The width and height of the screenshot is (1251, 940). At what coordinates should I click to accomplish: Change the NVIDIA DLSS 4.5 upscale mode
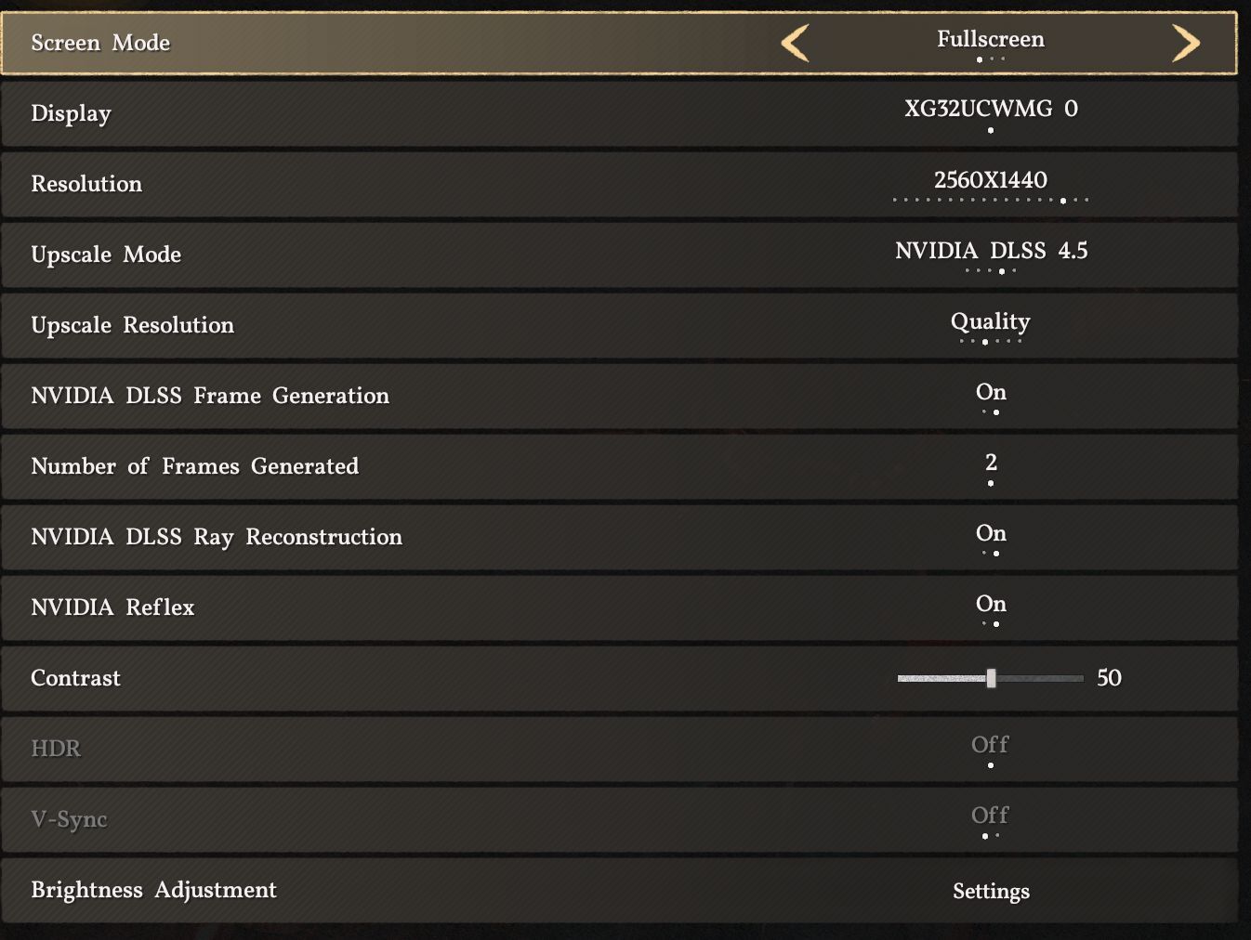coord(991,251)
